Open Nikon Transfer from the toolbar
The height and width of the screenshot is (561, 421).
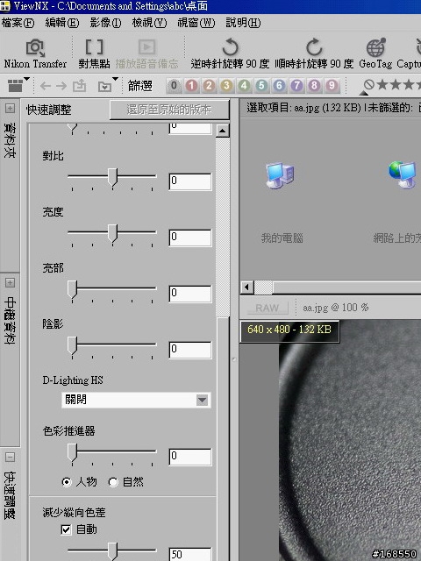tap(35, 53)
